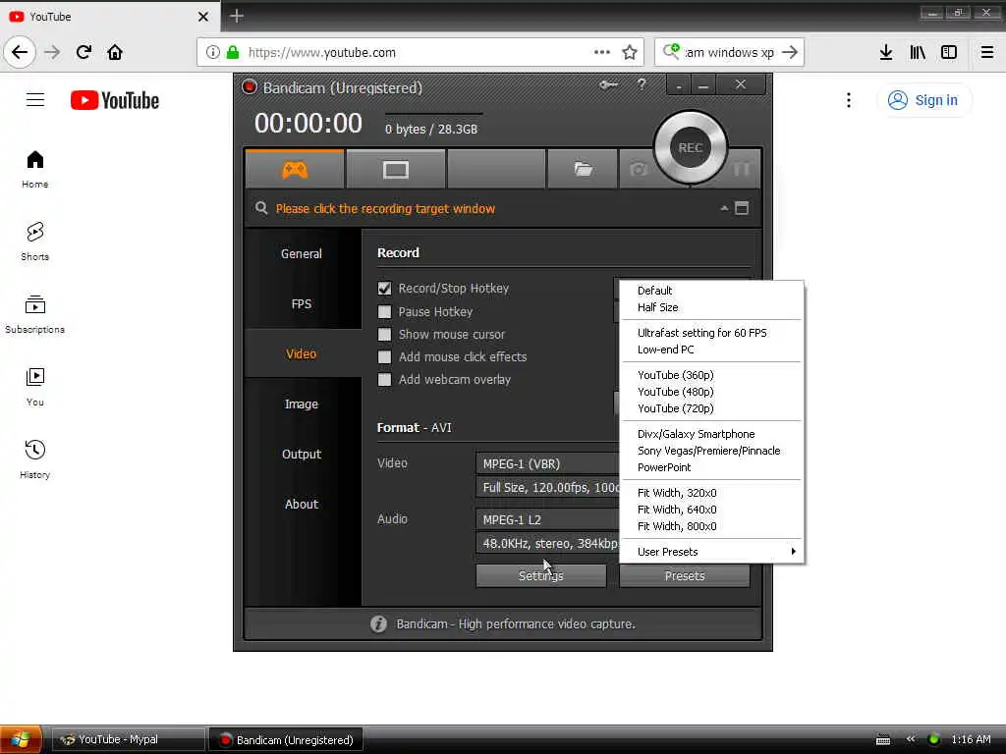Screen dimensions: 1006x754
Task: Toggle the browser sidebar icon
Action: point(949,53)
